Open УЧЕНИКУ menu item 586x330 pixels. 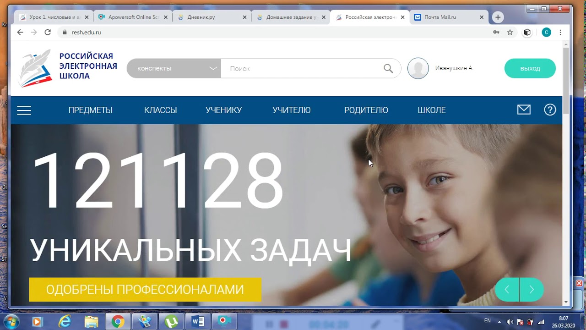[223, 110]
